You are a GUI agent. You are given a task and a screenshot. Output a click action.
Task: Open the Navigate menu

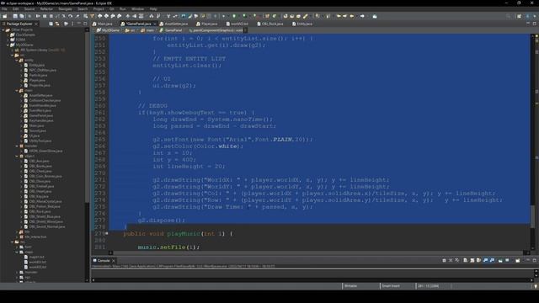65,9
